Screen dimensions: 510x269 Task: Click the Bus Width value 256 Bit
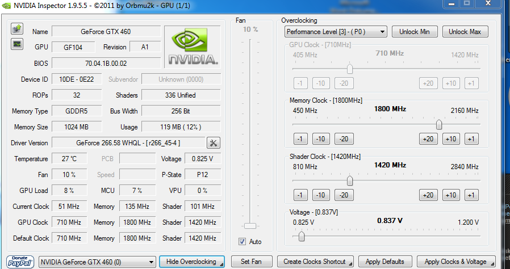pyautogui.click(x=181, y=111)
